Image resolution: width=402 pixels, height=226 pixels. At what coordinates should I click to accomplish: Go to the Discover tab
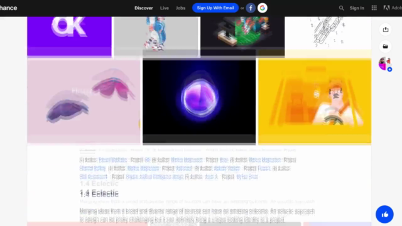[x=144, y=8]
